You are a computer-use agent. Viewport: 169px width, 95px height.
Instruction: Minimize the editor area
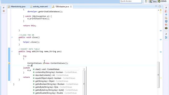156,6
